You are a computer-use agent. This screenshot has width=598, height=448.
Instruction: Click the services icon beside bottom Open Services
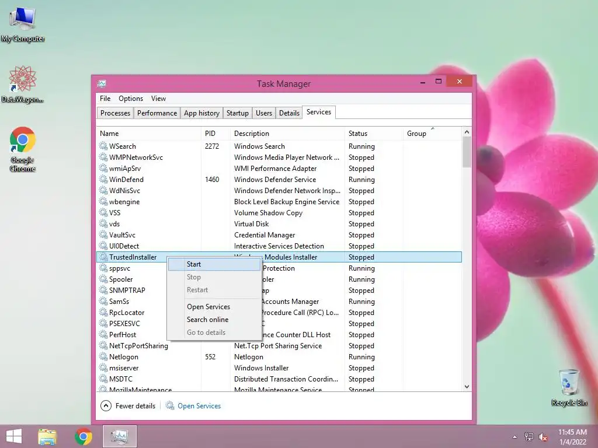170,406
